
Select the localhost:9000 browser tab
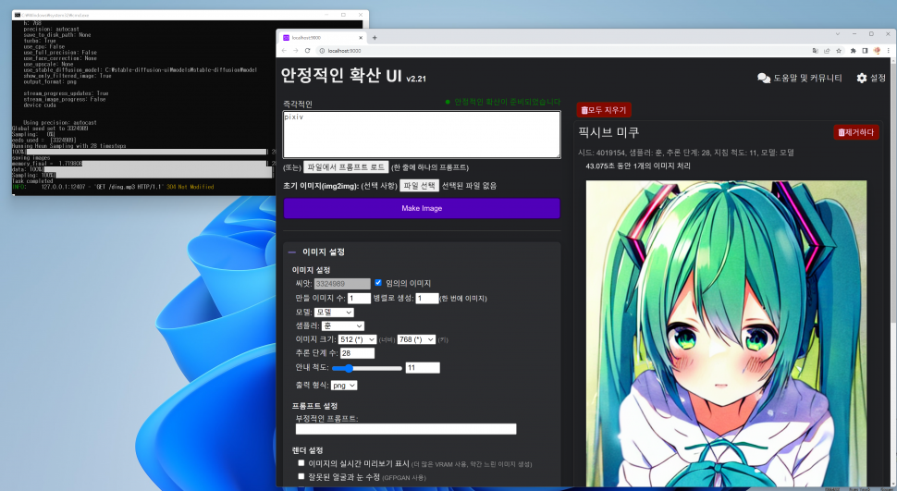pos(324,38)
